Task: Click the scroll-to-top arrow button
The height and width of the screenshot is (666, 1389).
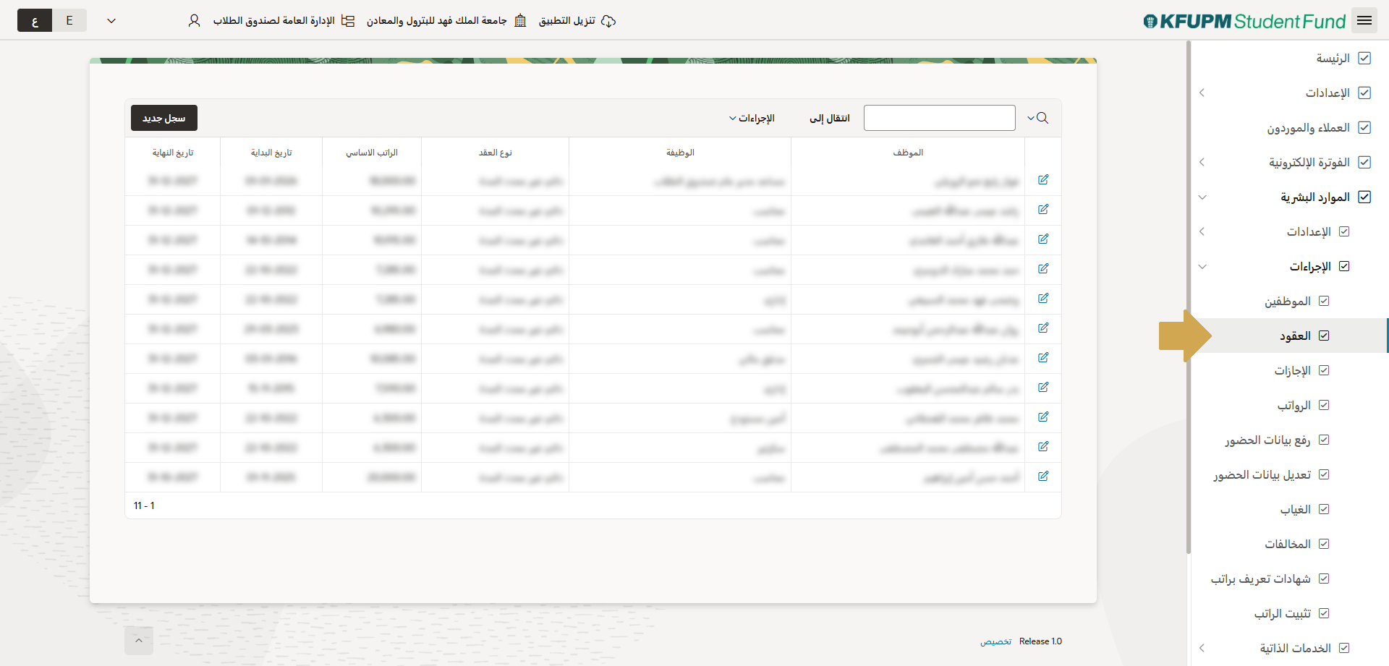Action: tap(139, 641)
